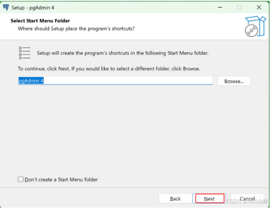Click the installer box-and-disc icon

256,27
